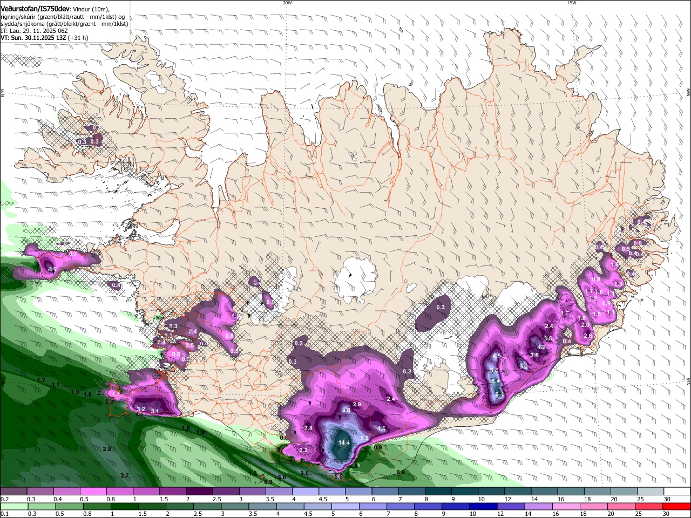Click the palest green 0.1 swatch in lower legend
The height and width of the screenshot is (518, 691).
pyautogui.click(x=15, y=507)
